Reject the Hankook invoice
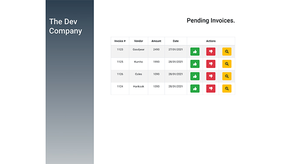The image size is (284, 164). click(211, 89)
